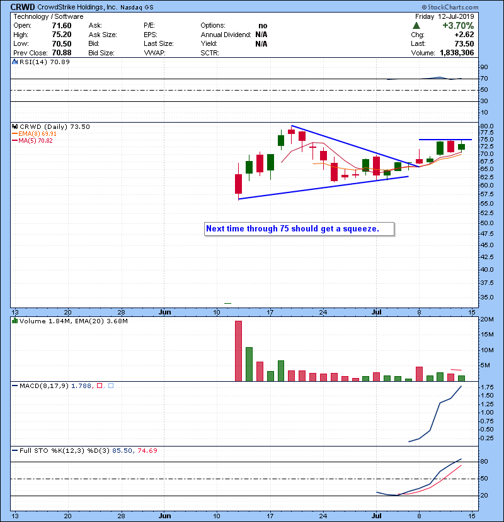Click the Volume 1.84M, EMA(20) label
Screen dimensions: 504x522
pos(73,321)
